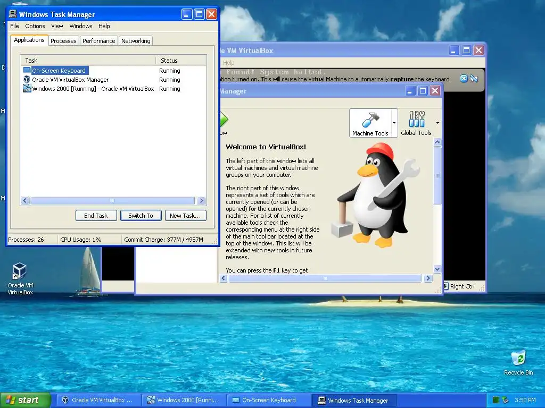This screenshot has width=545, height=408.
Task: Click the Windows 2000 VM task icon
Action: (27, 89)
